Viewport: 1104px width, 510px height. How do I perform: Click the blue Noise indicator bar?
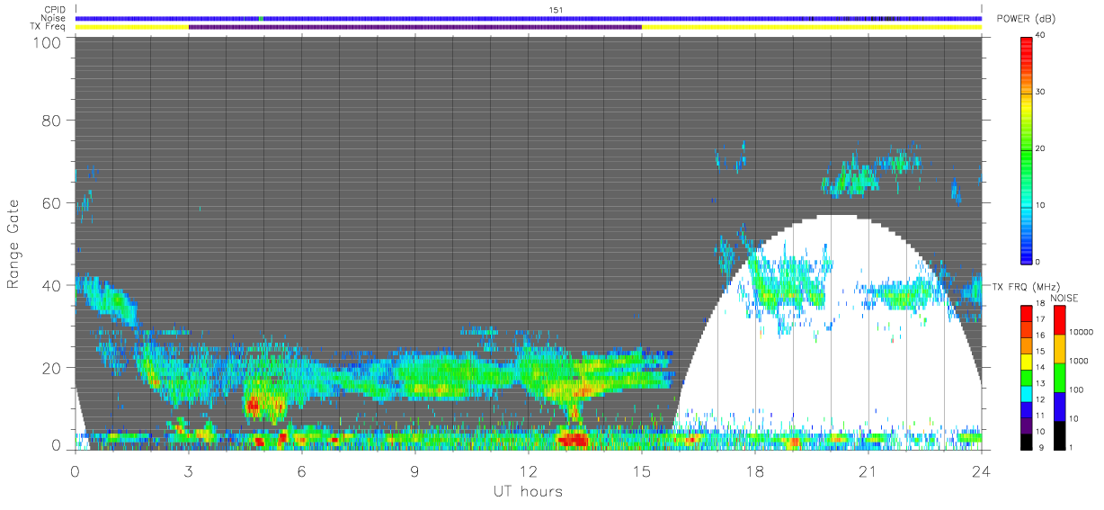click(528, 18)
